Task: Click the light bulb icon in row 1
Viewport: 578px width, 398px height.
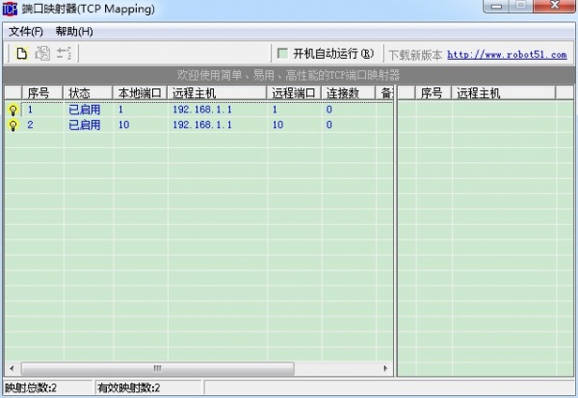Action: click(13, 111)
